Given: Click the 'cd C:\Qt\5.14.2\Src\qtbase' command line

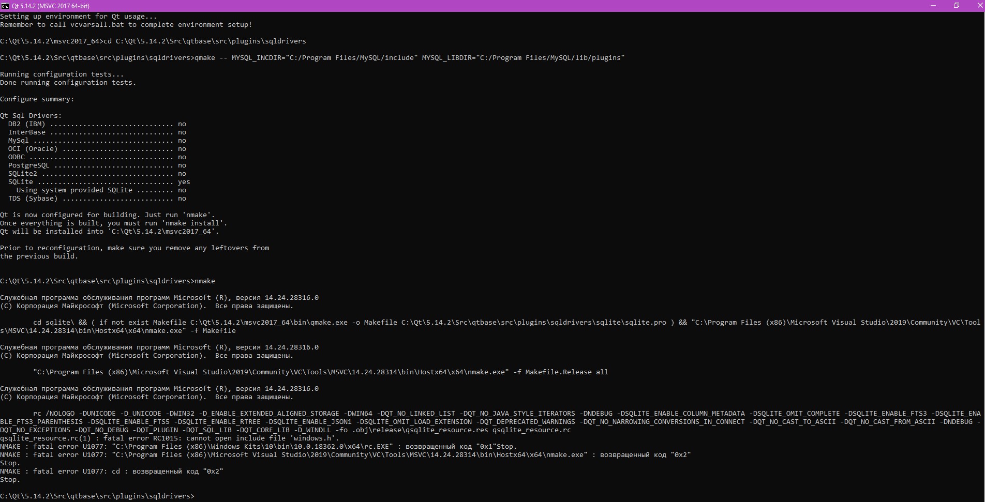Looking at the screenshot, I should pyautogui.click(x=153, y=41).
